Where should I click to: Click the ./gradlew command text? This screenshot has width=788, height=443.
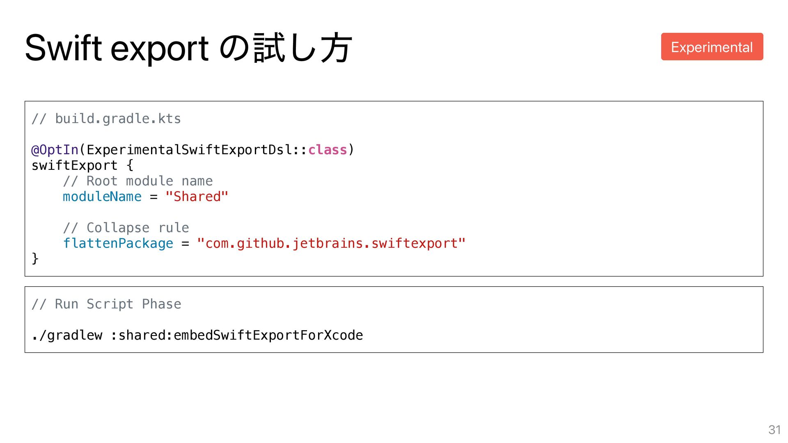click(x=67, y=336)
